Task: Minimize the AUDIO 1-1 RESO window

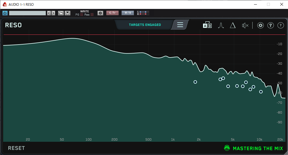Action: point(255,4)
